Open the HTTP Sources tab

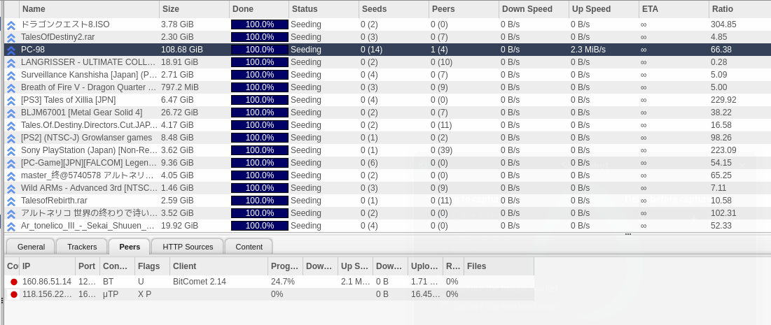coord(188,247)
